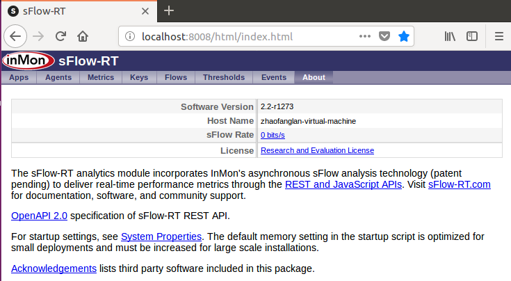Click the Pocket save icon

click(x=384, y=36)
